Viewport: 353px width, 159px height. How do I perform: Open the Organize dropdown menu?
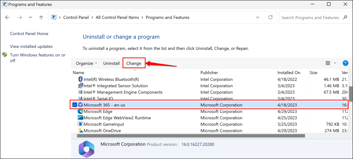tap(86, 63)
